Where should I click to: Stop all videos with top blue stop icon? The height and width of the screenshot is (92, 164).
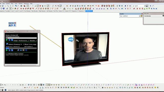(x=12, y=40)
